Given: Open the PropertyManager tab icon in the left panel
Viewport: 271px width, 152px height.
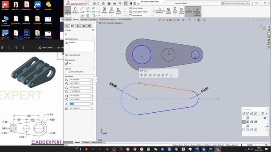Looking at the screenshot, I should (72, 26).
